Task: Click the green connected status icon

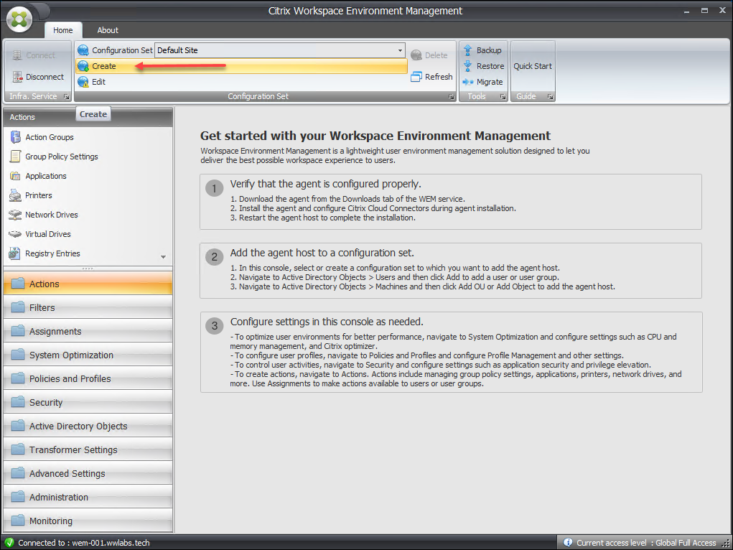Action: coord(9,543)
